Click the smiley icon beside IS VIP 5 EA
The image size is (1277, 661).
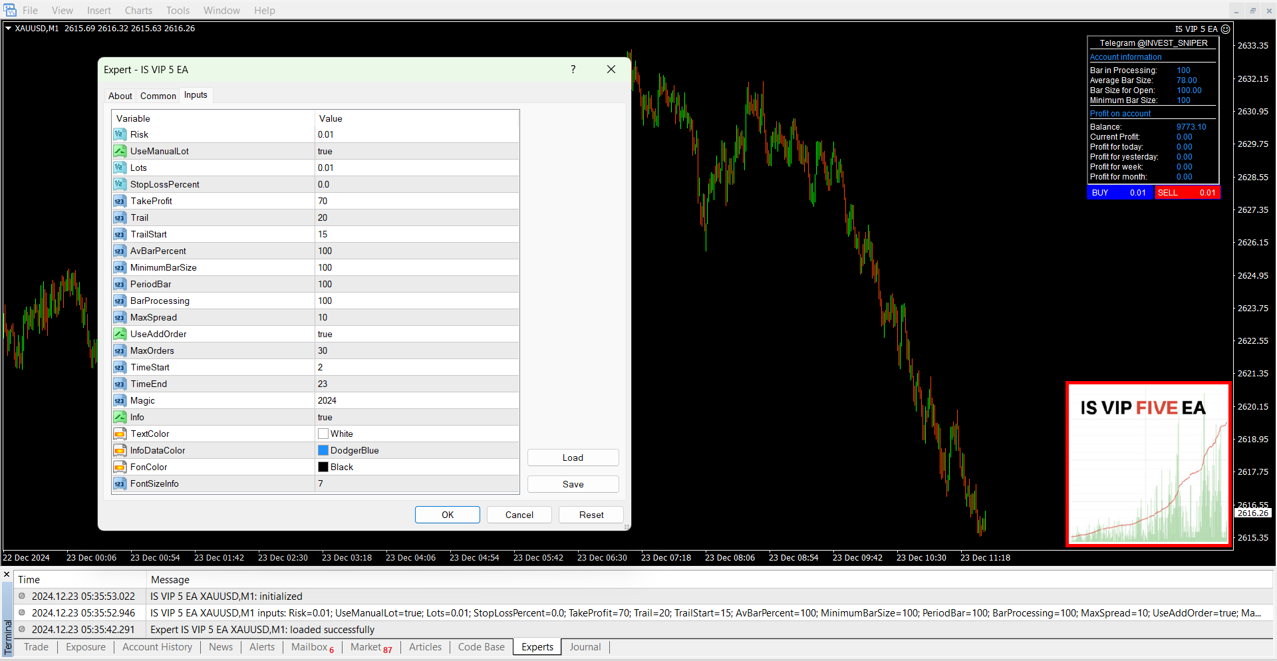(1225, 29)
